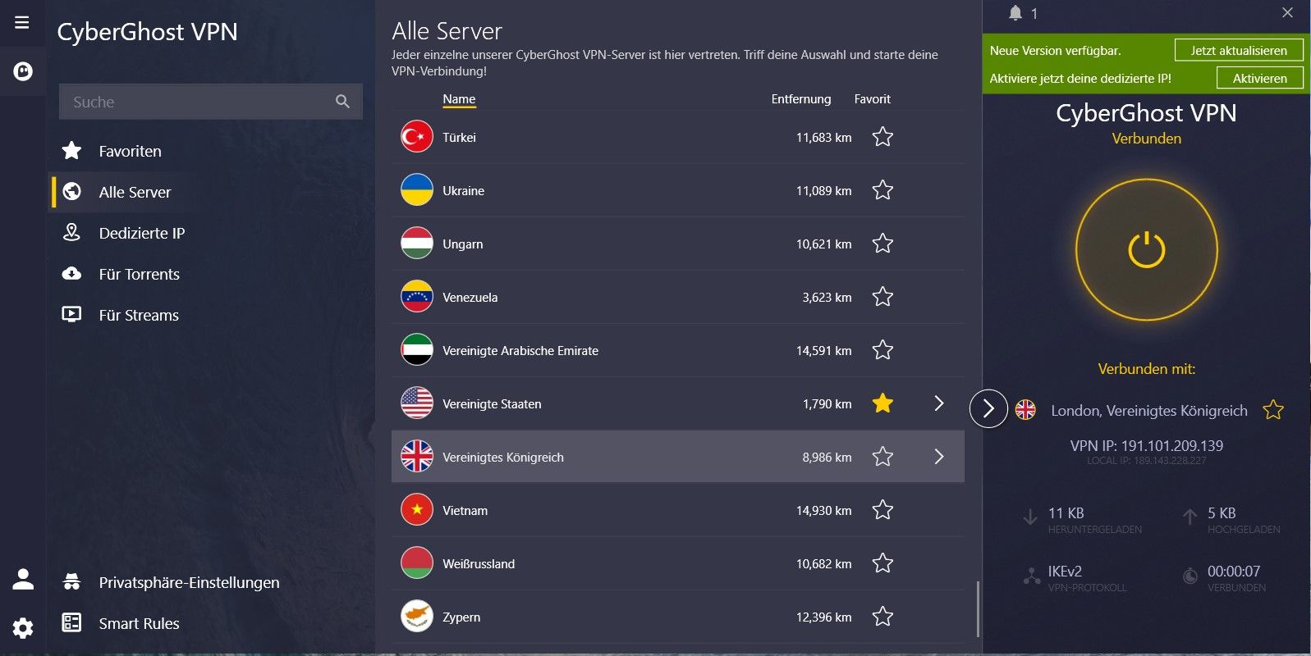Sort the list by Entfernung column
Viewport: 1311px width, 656px height.
pos(800,99)
